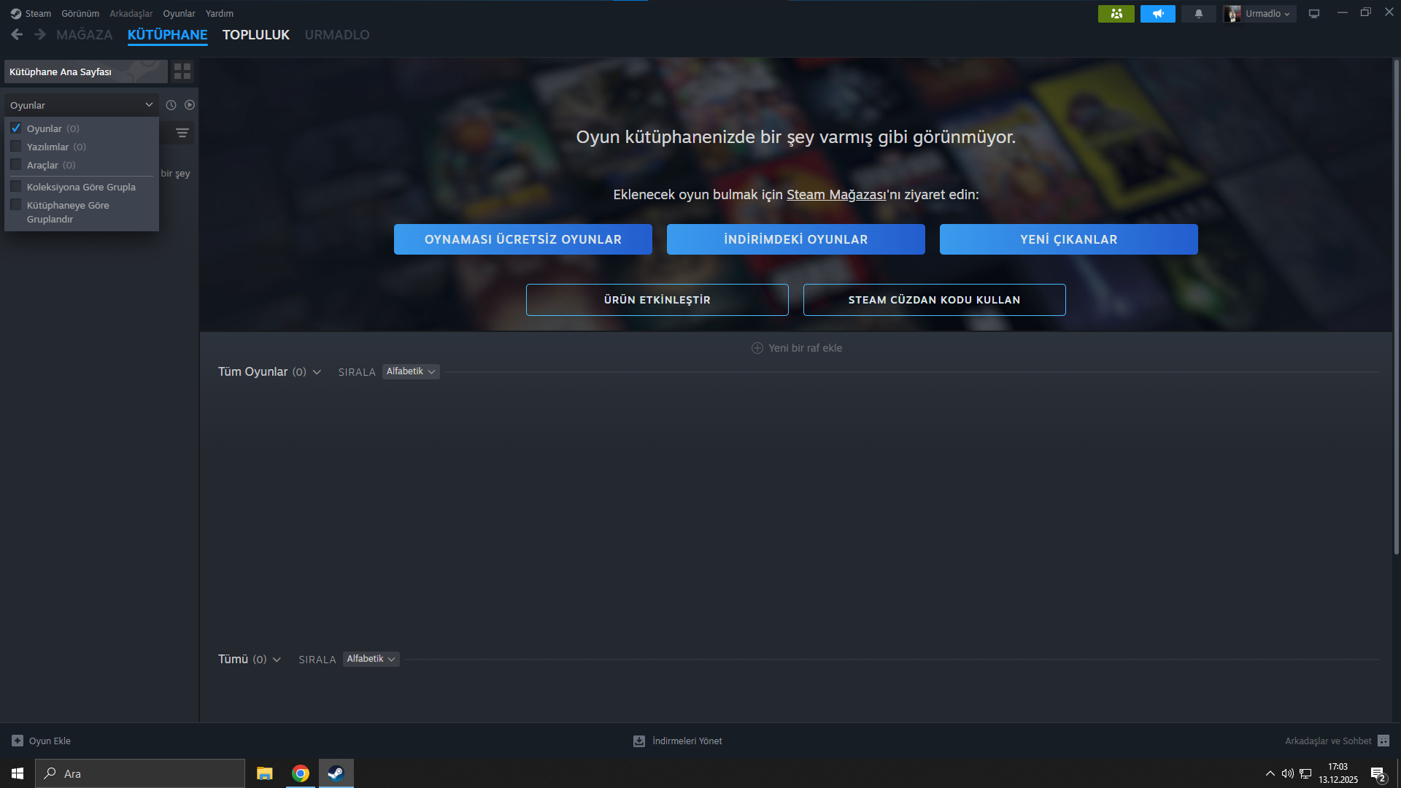Screen dimensions: 1401x788
Task: Collapse the Oyunlar filter dropdown
Action: (82, 105)
